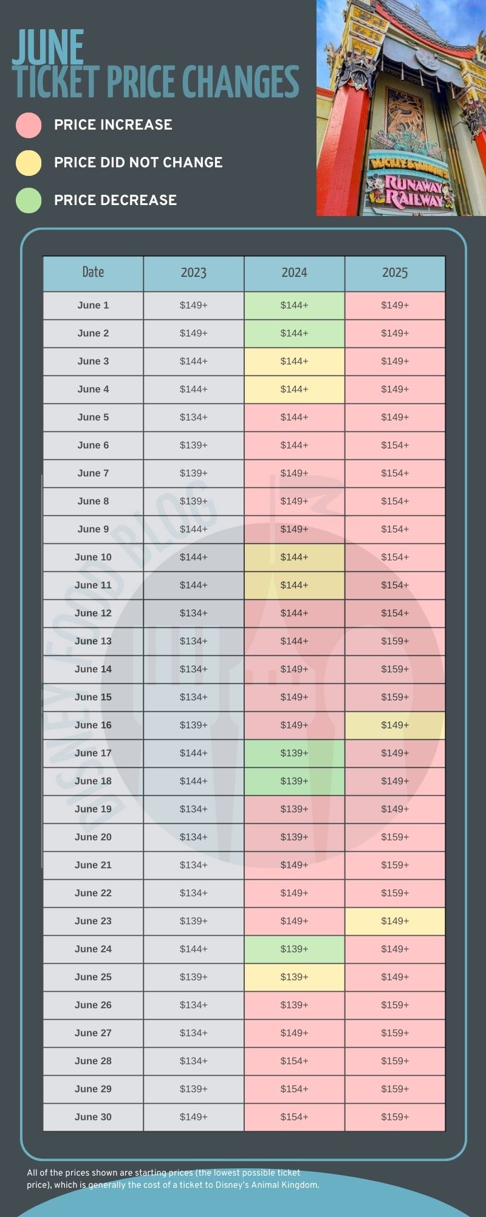Open the Runaway Railway photo

point(401,108)
